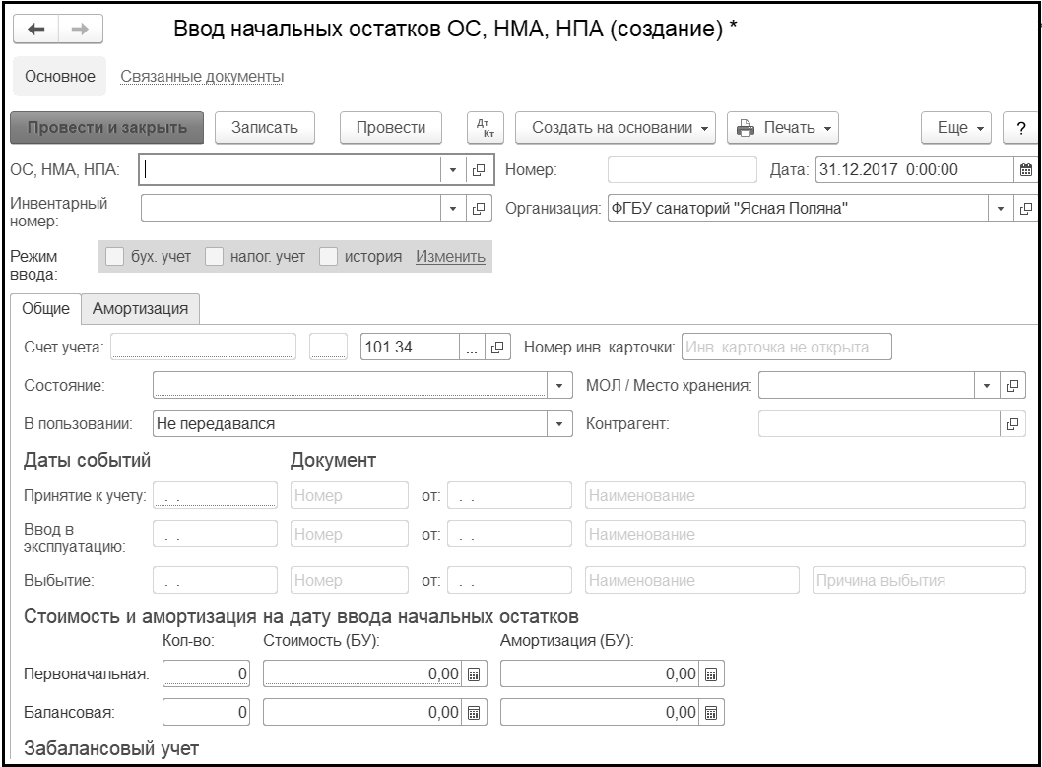This screenshot has width=1042, height=767.
Task: Click open-form icon next to Контрагент field
Action: 1012,423
